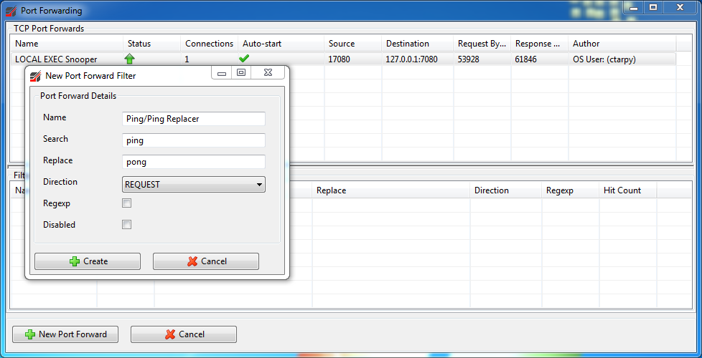Restore the New Port Forward Filter dialog
This screenshot has width=702, height=358.
[x=241, y=73]
